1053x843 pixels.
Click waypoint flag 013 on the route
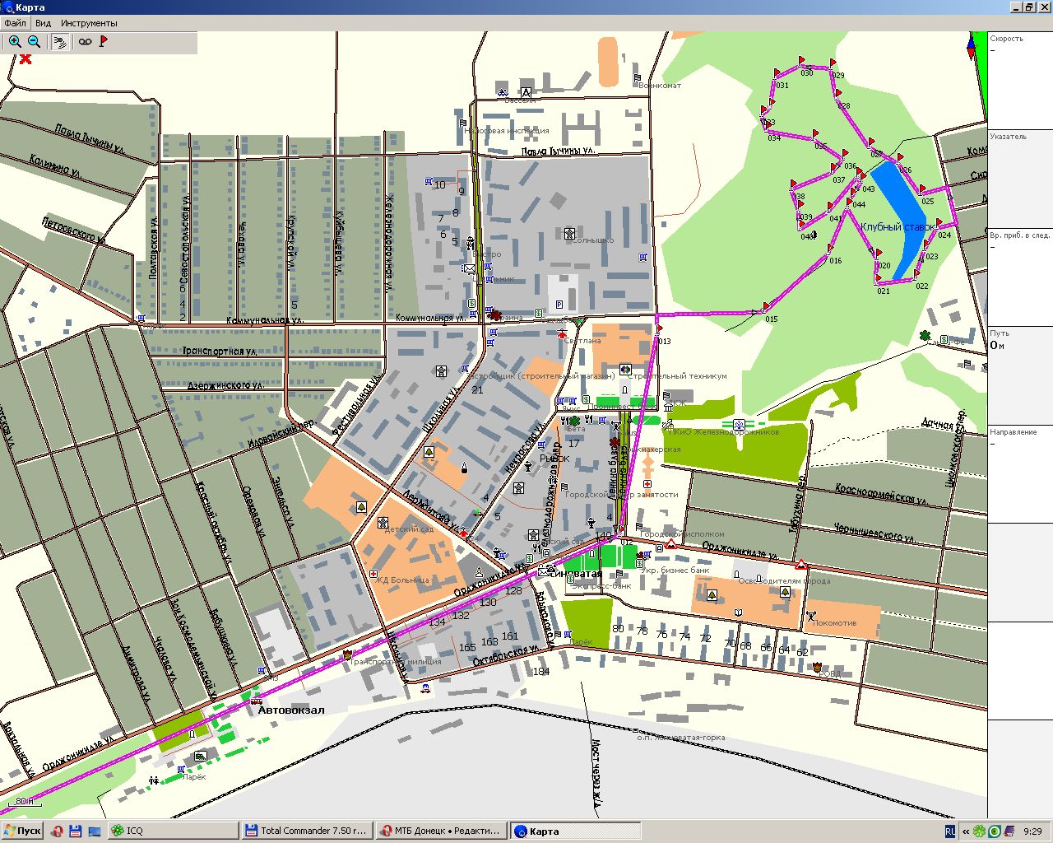660,330
